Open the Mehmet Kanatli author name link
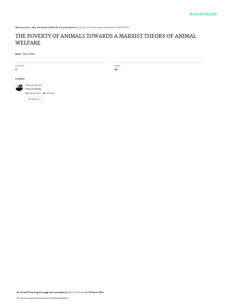The image size is (229, 305). [x=34, y=85]
